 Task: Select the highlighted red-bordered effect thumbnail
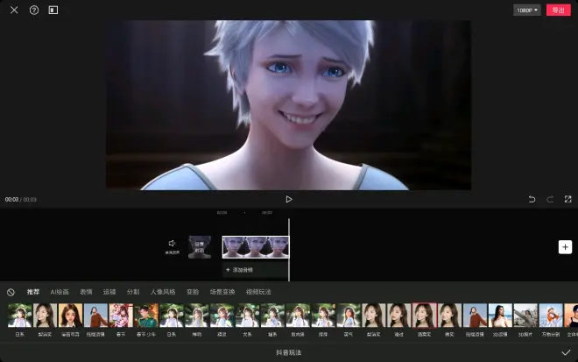424,316
